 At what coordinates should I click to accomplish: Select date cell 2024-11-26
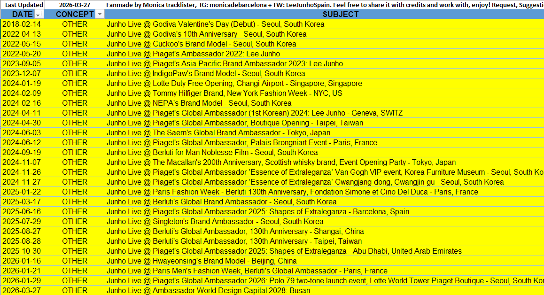(x=23, y=172)
